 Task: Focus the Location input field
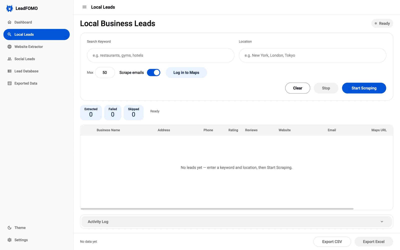[x=312, y=55]
